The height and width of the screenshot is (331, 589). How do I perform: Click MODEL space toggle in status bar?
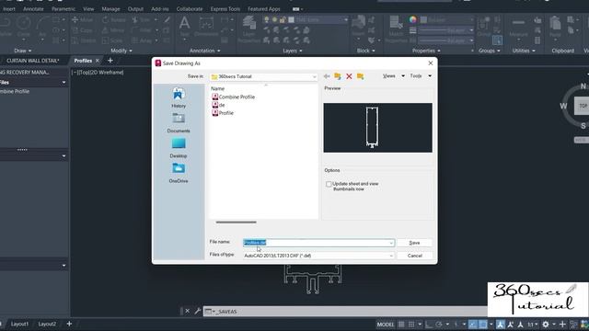pyautogui.click(x=386, y=325)
